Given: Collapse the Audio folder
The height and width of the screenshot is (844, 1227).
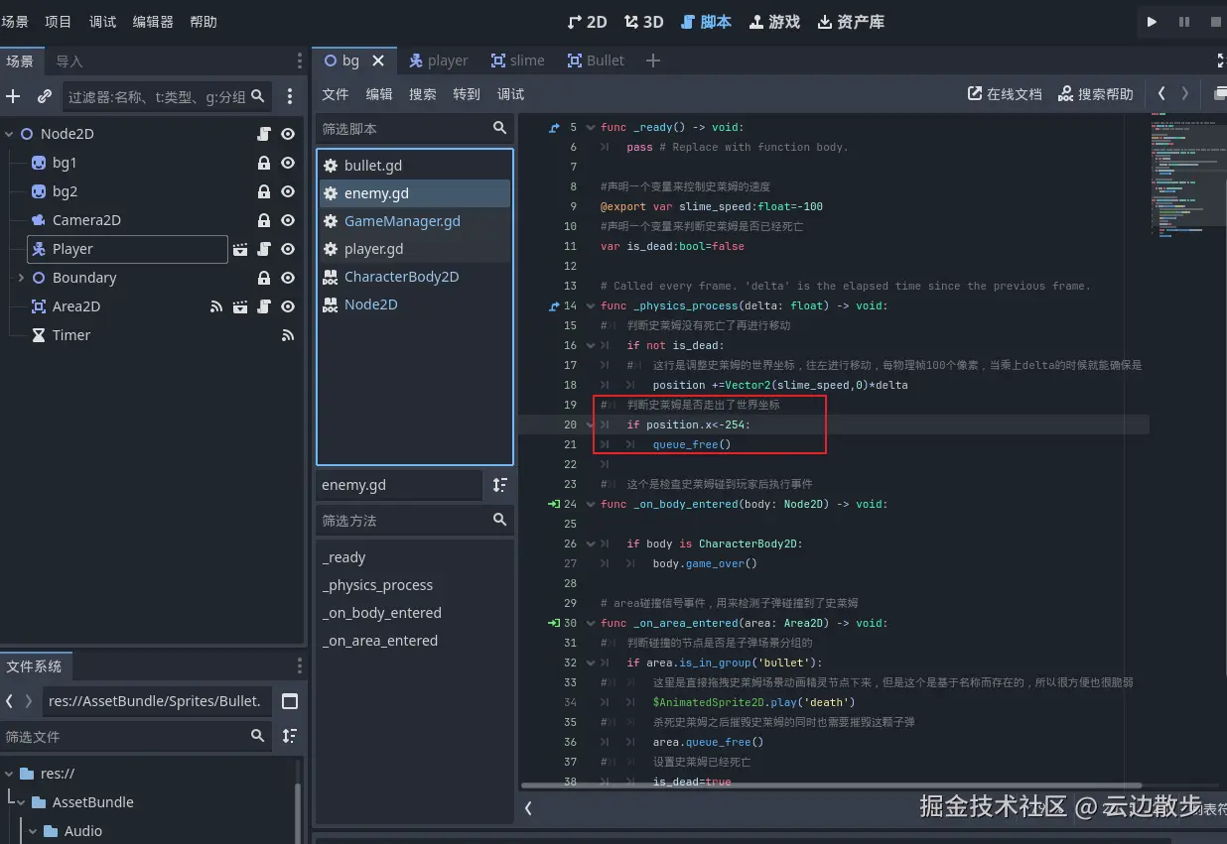Looking at the screenshot, I should [x=33, y=831].
